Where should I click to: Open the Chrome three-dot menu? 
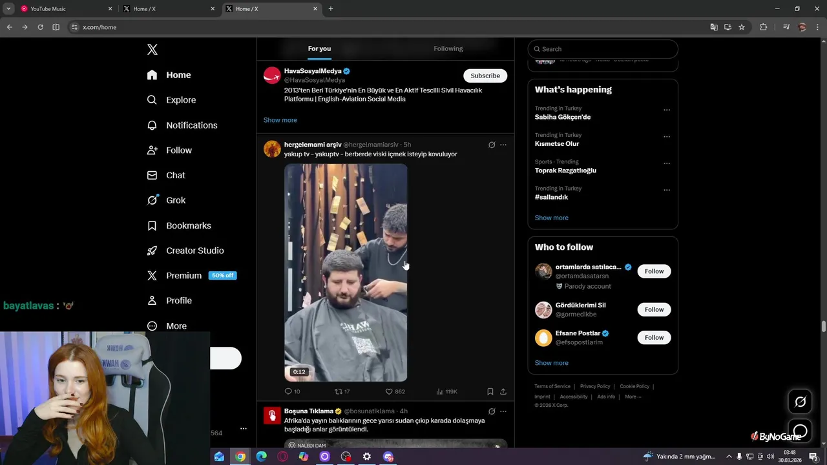(818, 27)
